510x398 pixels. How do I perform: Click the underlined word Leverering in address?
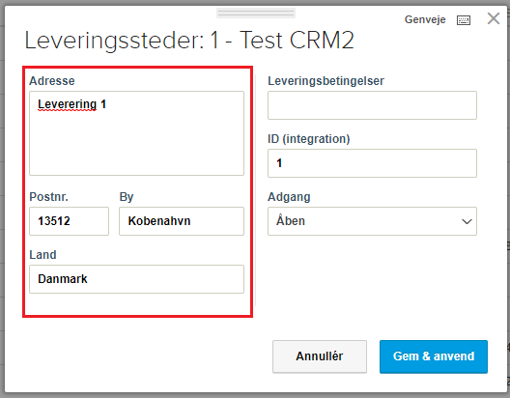tap(67, 104)
